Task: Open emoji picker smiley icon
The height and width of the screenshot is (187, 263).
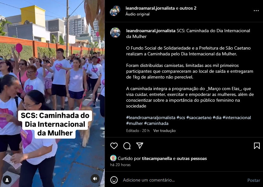Action: point(114,180)
